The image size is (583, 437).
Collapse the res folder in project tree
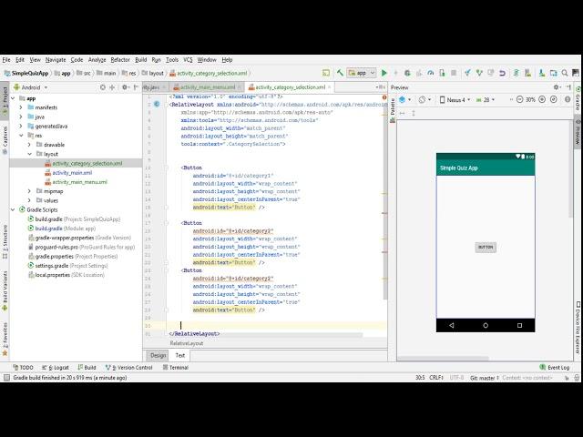pyautogui.click(x=21, y=136)
